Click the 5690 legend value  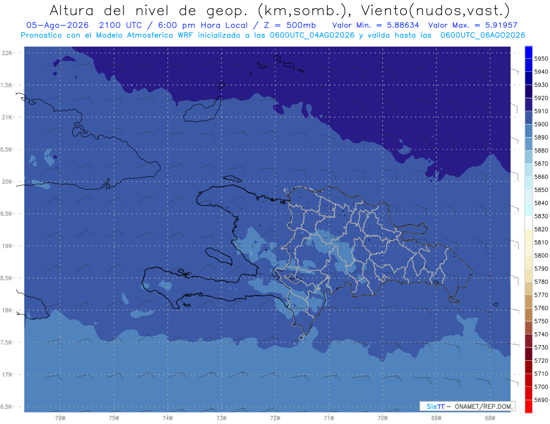(541, 400)
